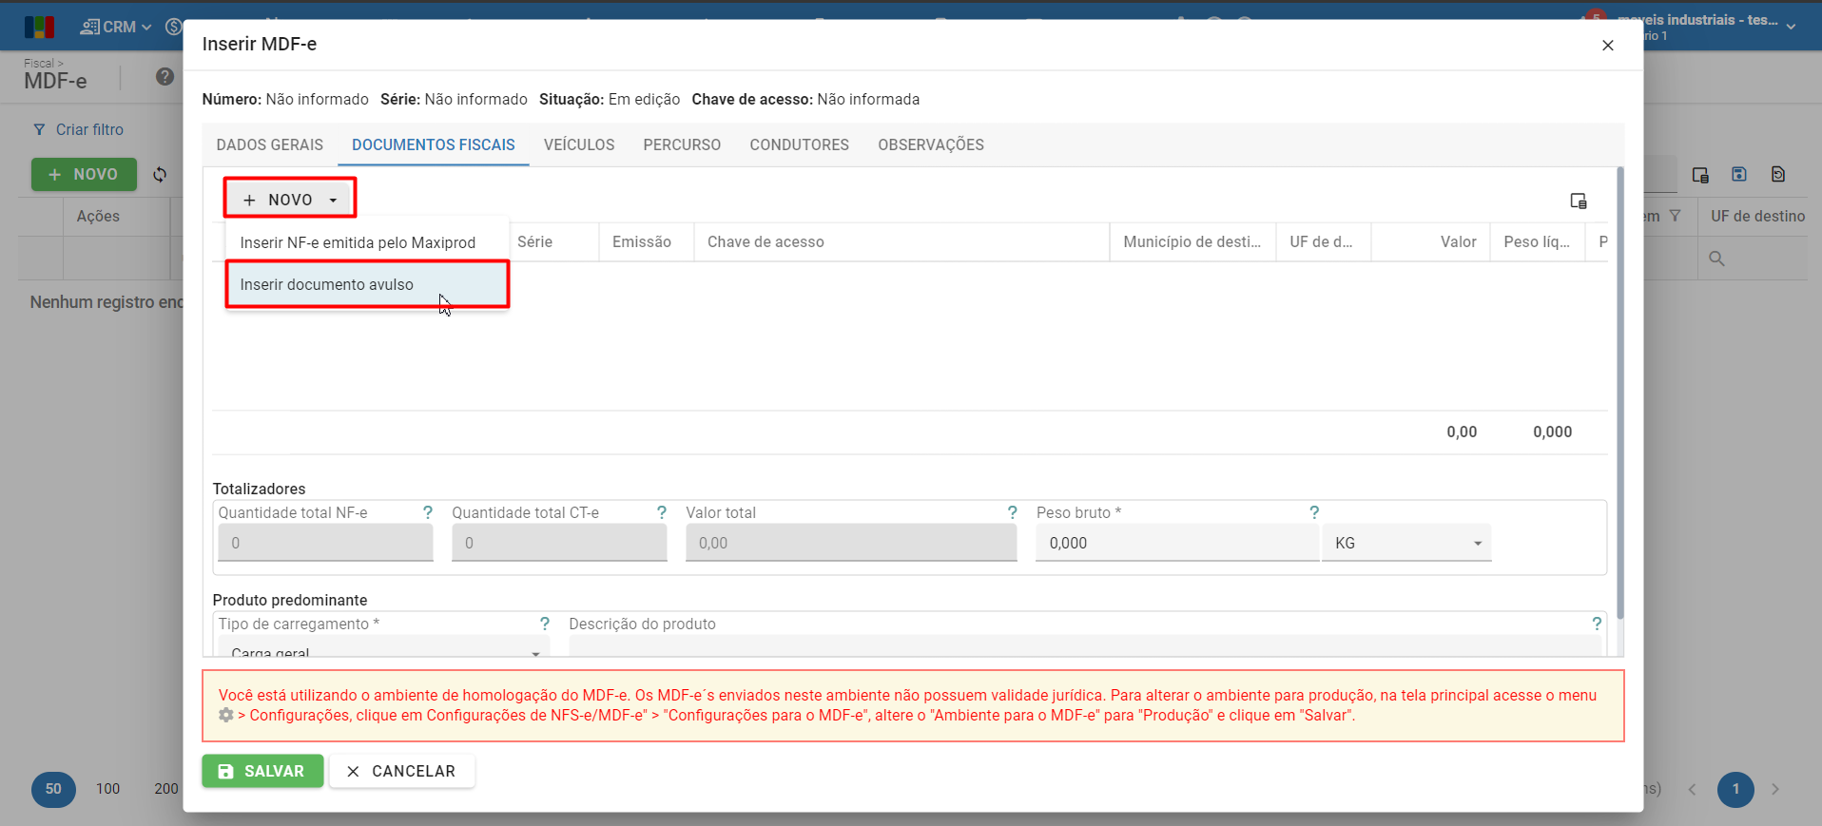The height and width of the screenshot is (826, 1822).
Task: Click the UF de d... column header in the dialog
Action: click(1323, 241)
